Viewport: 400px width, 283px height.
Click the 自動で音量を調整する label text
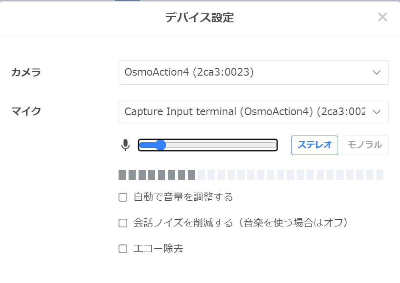(x=183, y=197)
